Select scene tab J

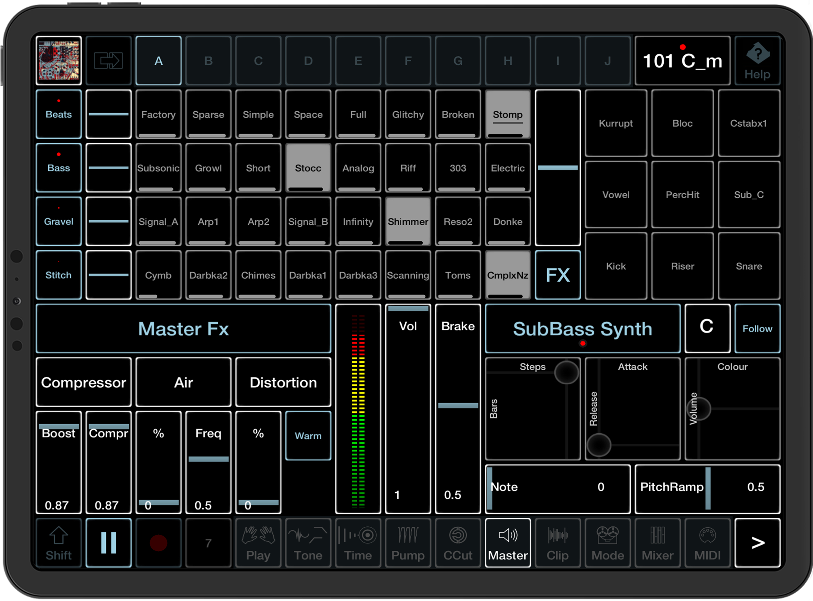pyautogui.click(x=607, y=60)
